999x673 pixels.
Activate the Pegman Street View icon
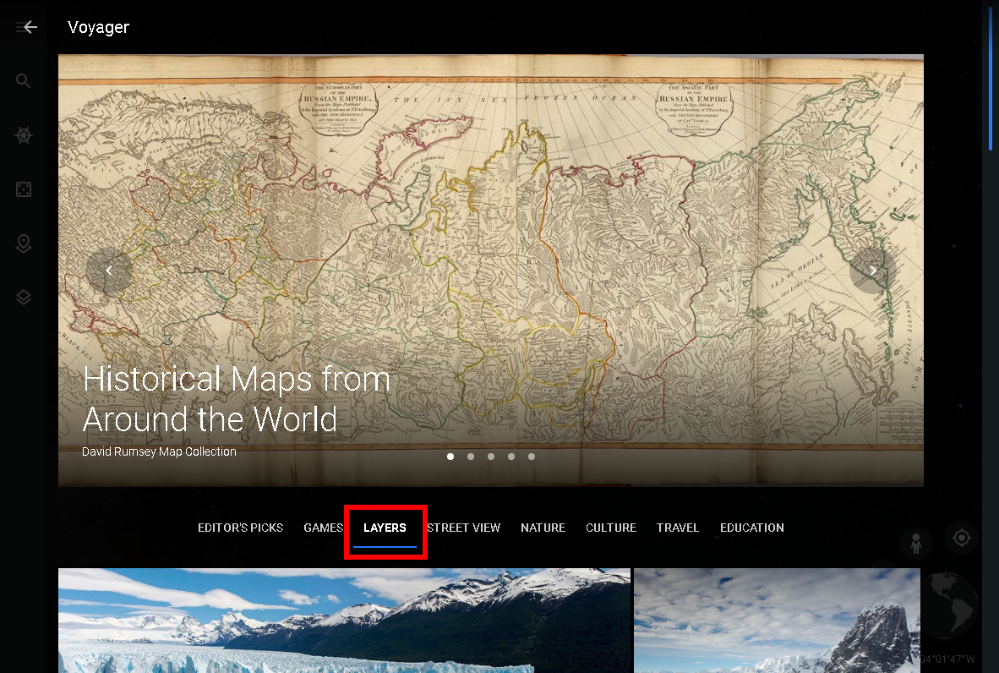(916, 544)
